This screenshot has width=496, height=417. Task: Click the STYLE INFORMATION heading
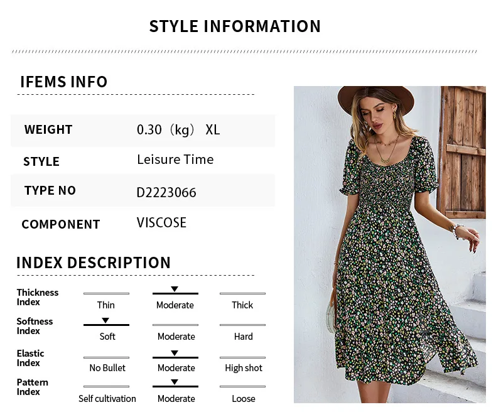pyautogui.click(x=235, y=26)
